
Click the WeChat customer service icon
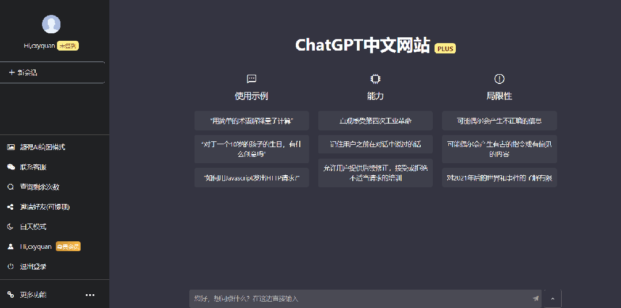pyautogui.click(x=11, y=167)
